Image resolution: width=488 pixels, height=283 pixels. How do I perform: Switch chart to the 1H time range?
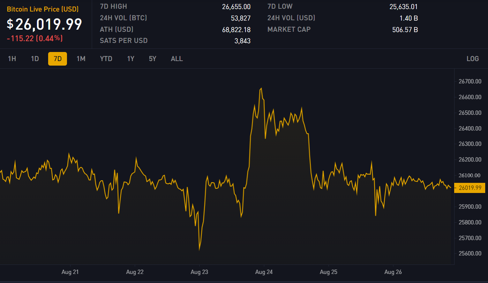pyautogui.click(x=12, y=59)
